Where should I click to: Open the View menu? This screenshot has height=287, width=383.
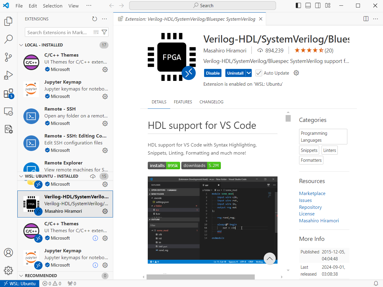(x=73, y=6)
